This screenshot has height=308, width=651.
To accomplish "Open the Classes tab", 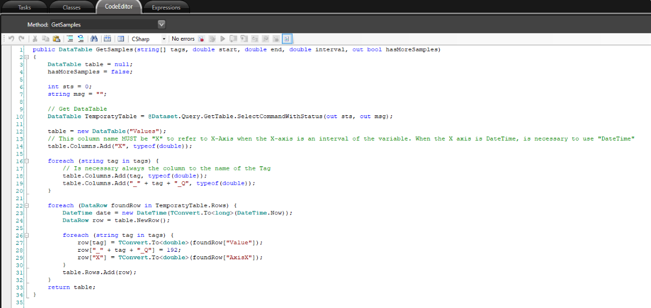I will (x=71, y=7).
